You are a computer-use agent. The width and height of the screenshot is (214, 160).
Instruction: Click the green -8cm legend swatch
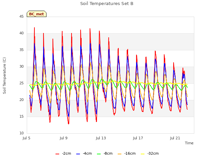coord(99,154)
